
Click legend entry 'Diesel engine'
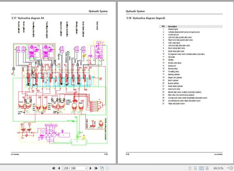click(173, 29)
